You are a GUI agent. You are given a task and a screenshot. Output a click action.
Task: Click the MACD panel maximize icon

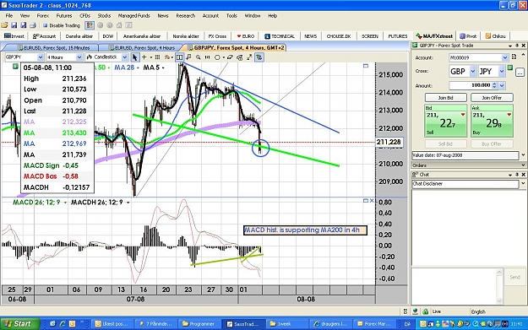[x=366, y=201]
